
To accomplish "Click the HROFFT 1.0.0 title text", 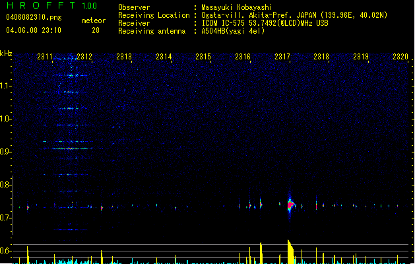I will (51, 5).
